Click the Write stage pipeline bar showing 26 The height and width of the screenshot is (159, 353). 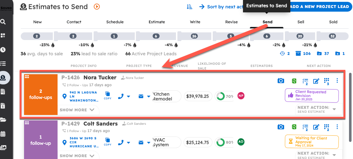pyautogui.click(x=194, y=36)
